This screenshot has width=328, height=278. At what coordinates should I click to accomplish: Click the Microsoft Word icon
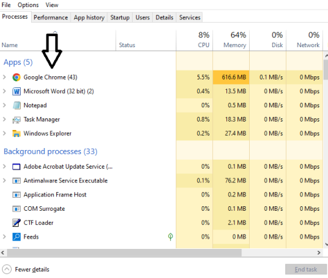(x=16, y=91)
